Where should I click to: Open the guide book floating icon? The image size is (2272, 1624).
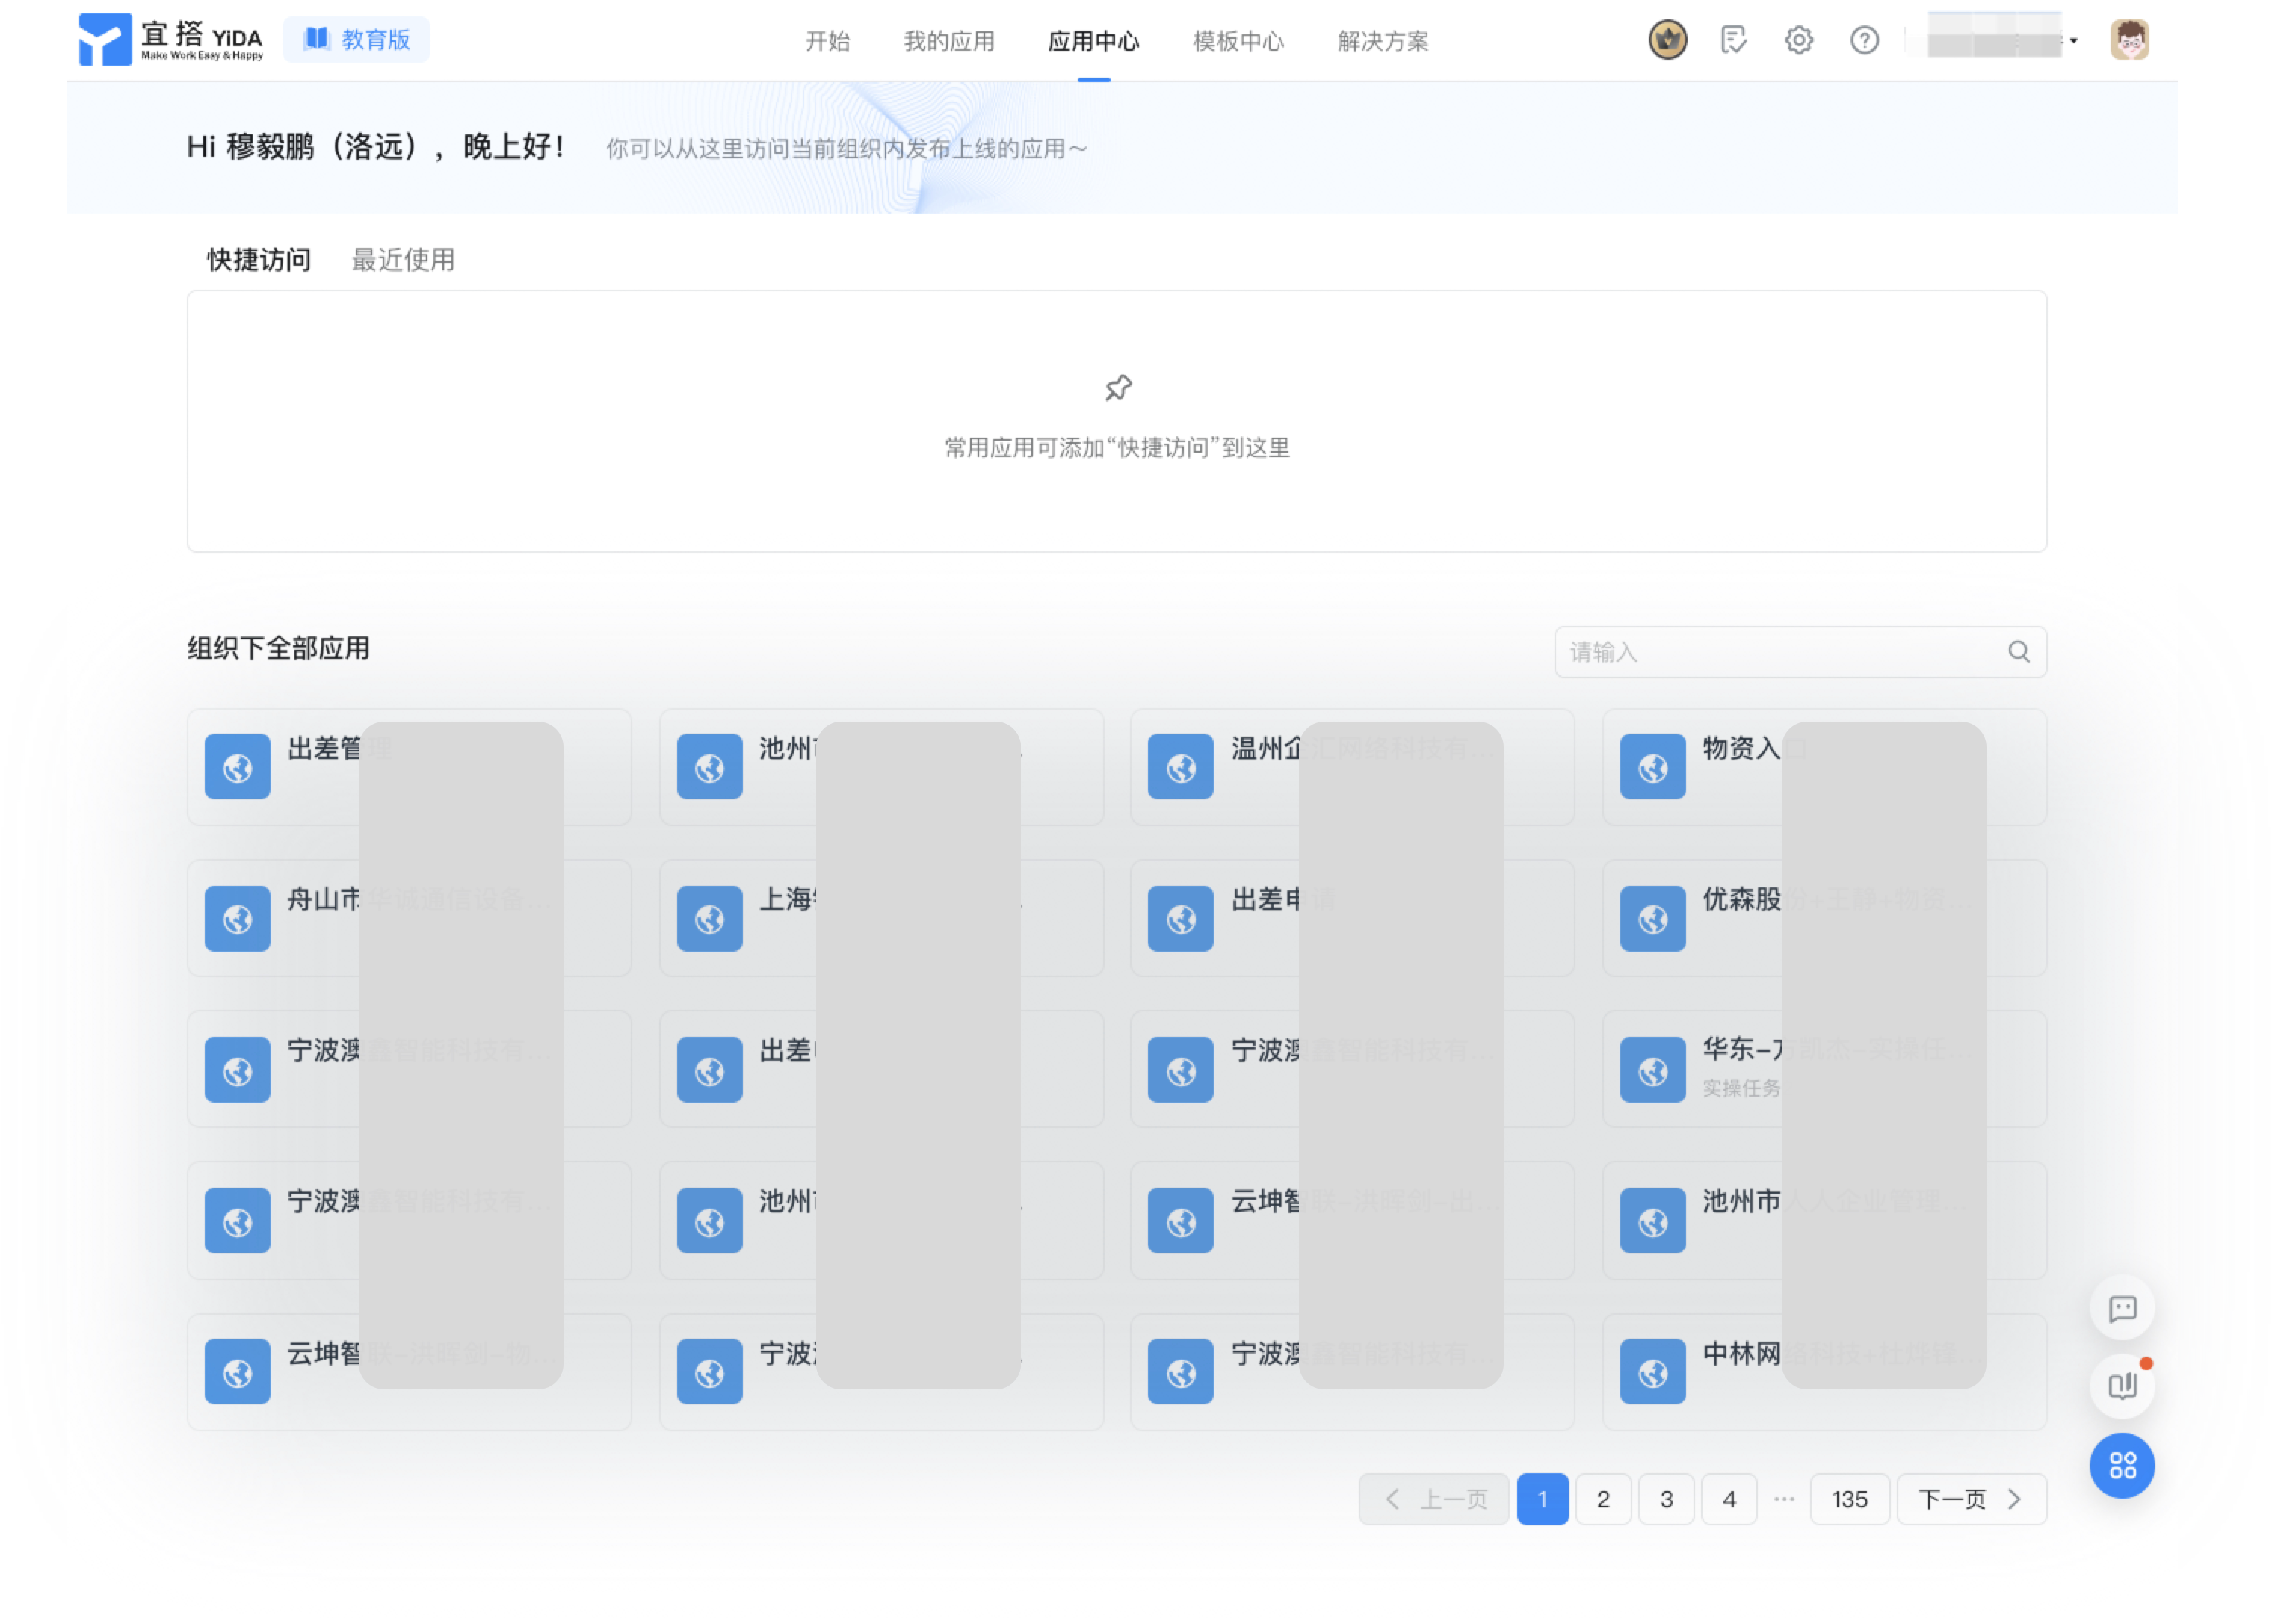(2122, 1387)
